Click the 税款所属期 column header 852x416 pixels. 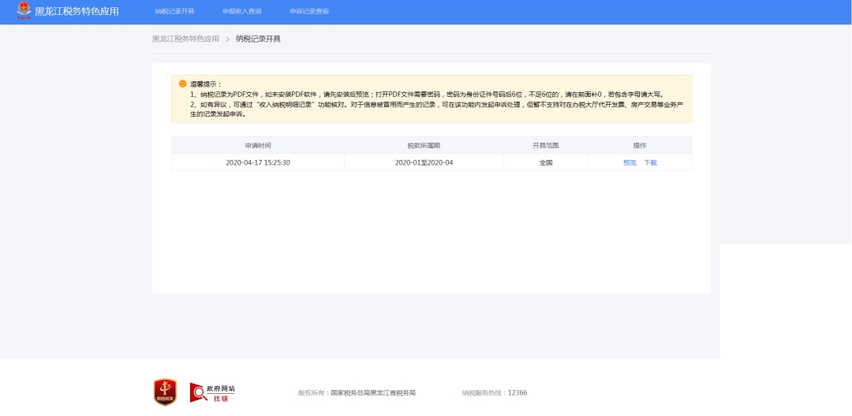coord(424,145)
